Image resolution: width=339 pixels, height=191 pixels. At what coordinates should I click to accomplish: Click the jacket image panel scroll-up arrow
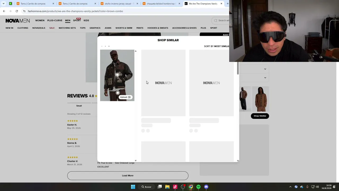coord(136,51)
